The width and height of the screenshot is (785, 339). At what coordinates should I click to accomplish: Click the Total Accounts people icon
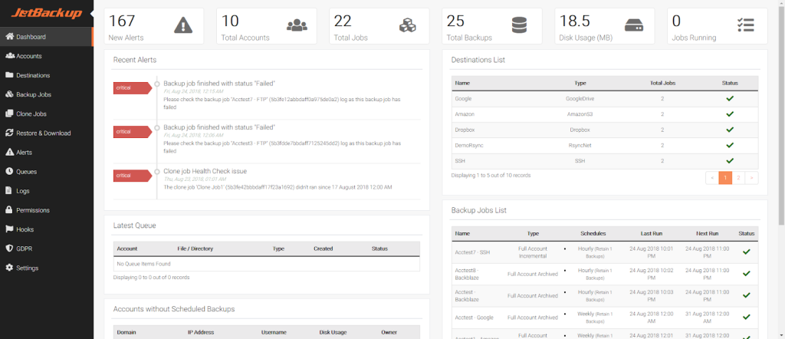[x=296, y=25]
